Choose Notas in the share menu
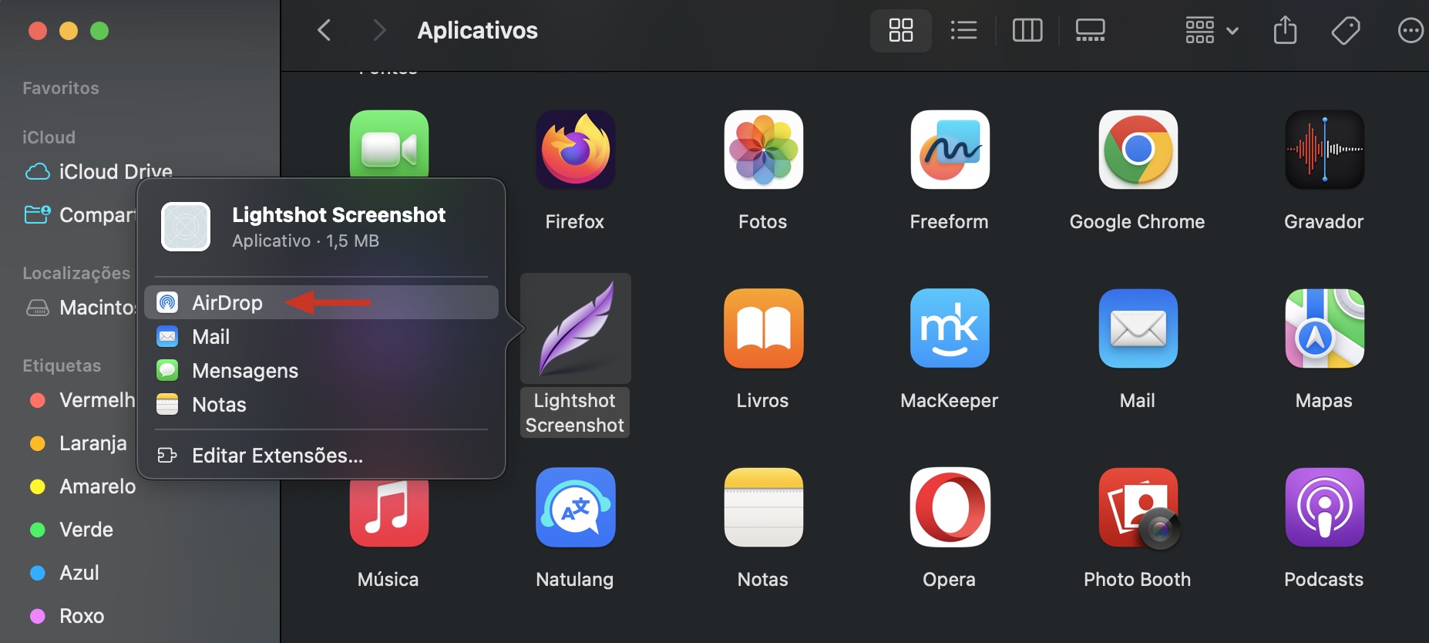The width and height of the screenshot is (1429, 643). point(321,404)
